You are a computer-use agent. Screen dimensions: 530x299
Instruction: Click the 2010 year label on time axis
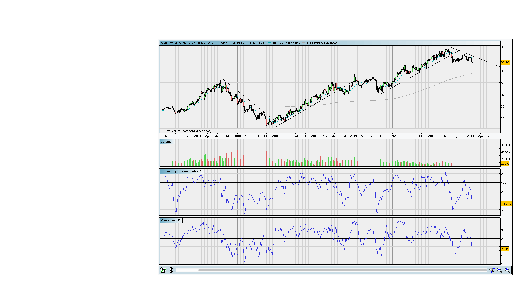(x=315, y=136)
